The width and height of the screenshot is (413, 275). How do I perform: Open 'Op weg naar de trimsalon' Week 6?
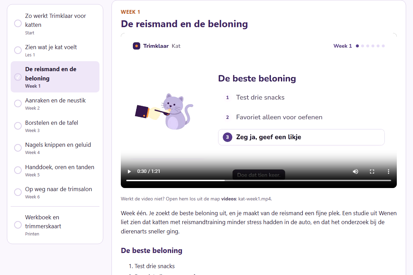coord(55,192)
